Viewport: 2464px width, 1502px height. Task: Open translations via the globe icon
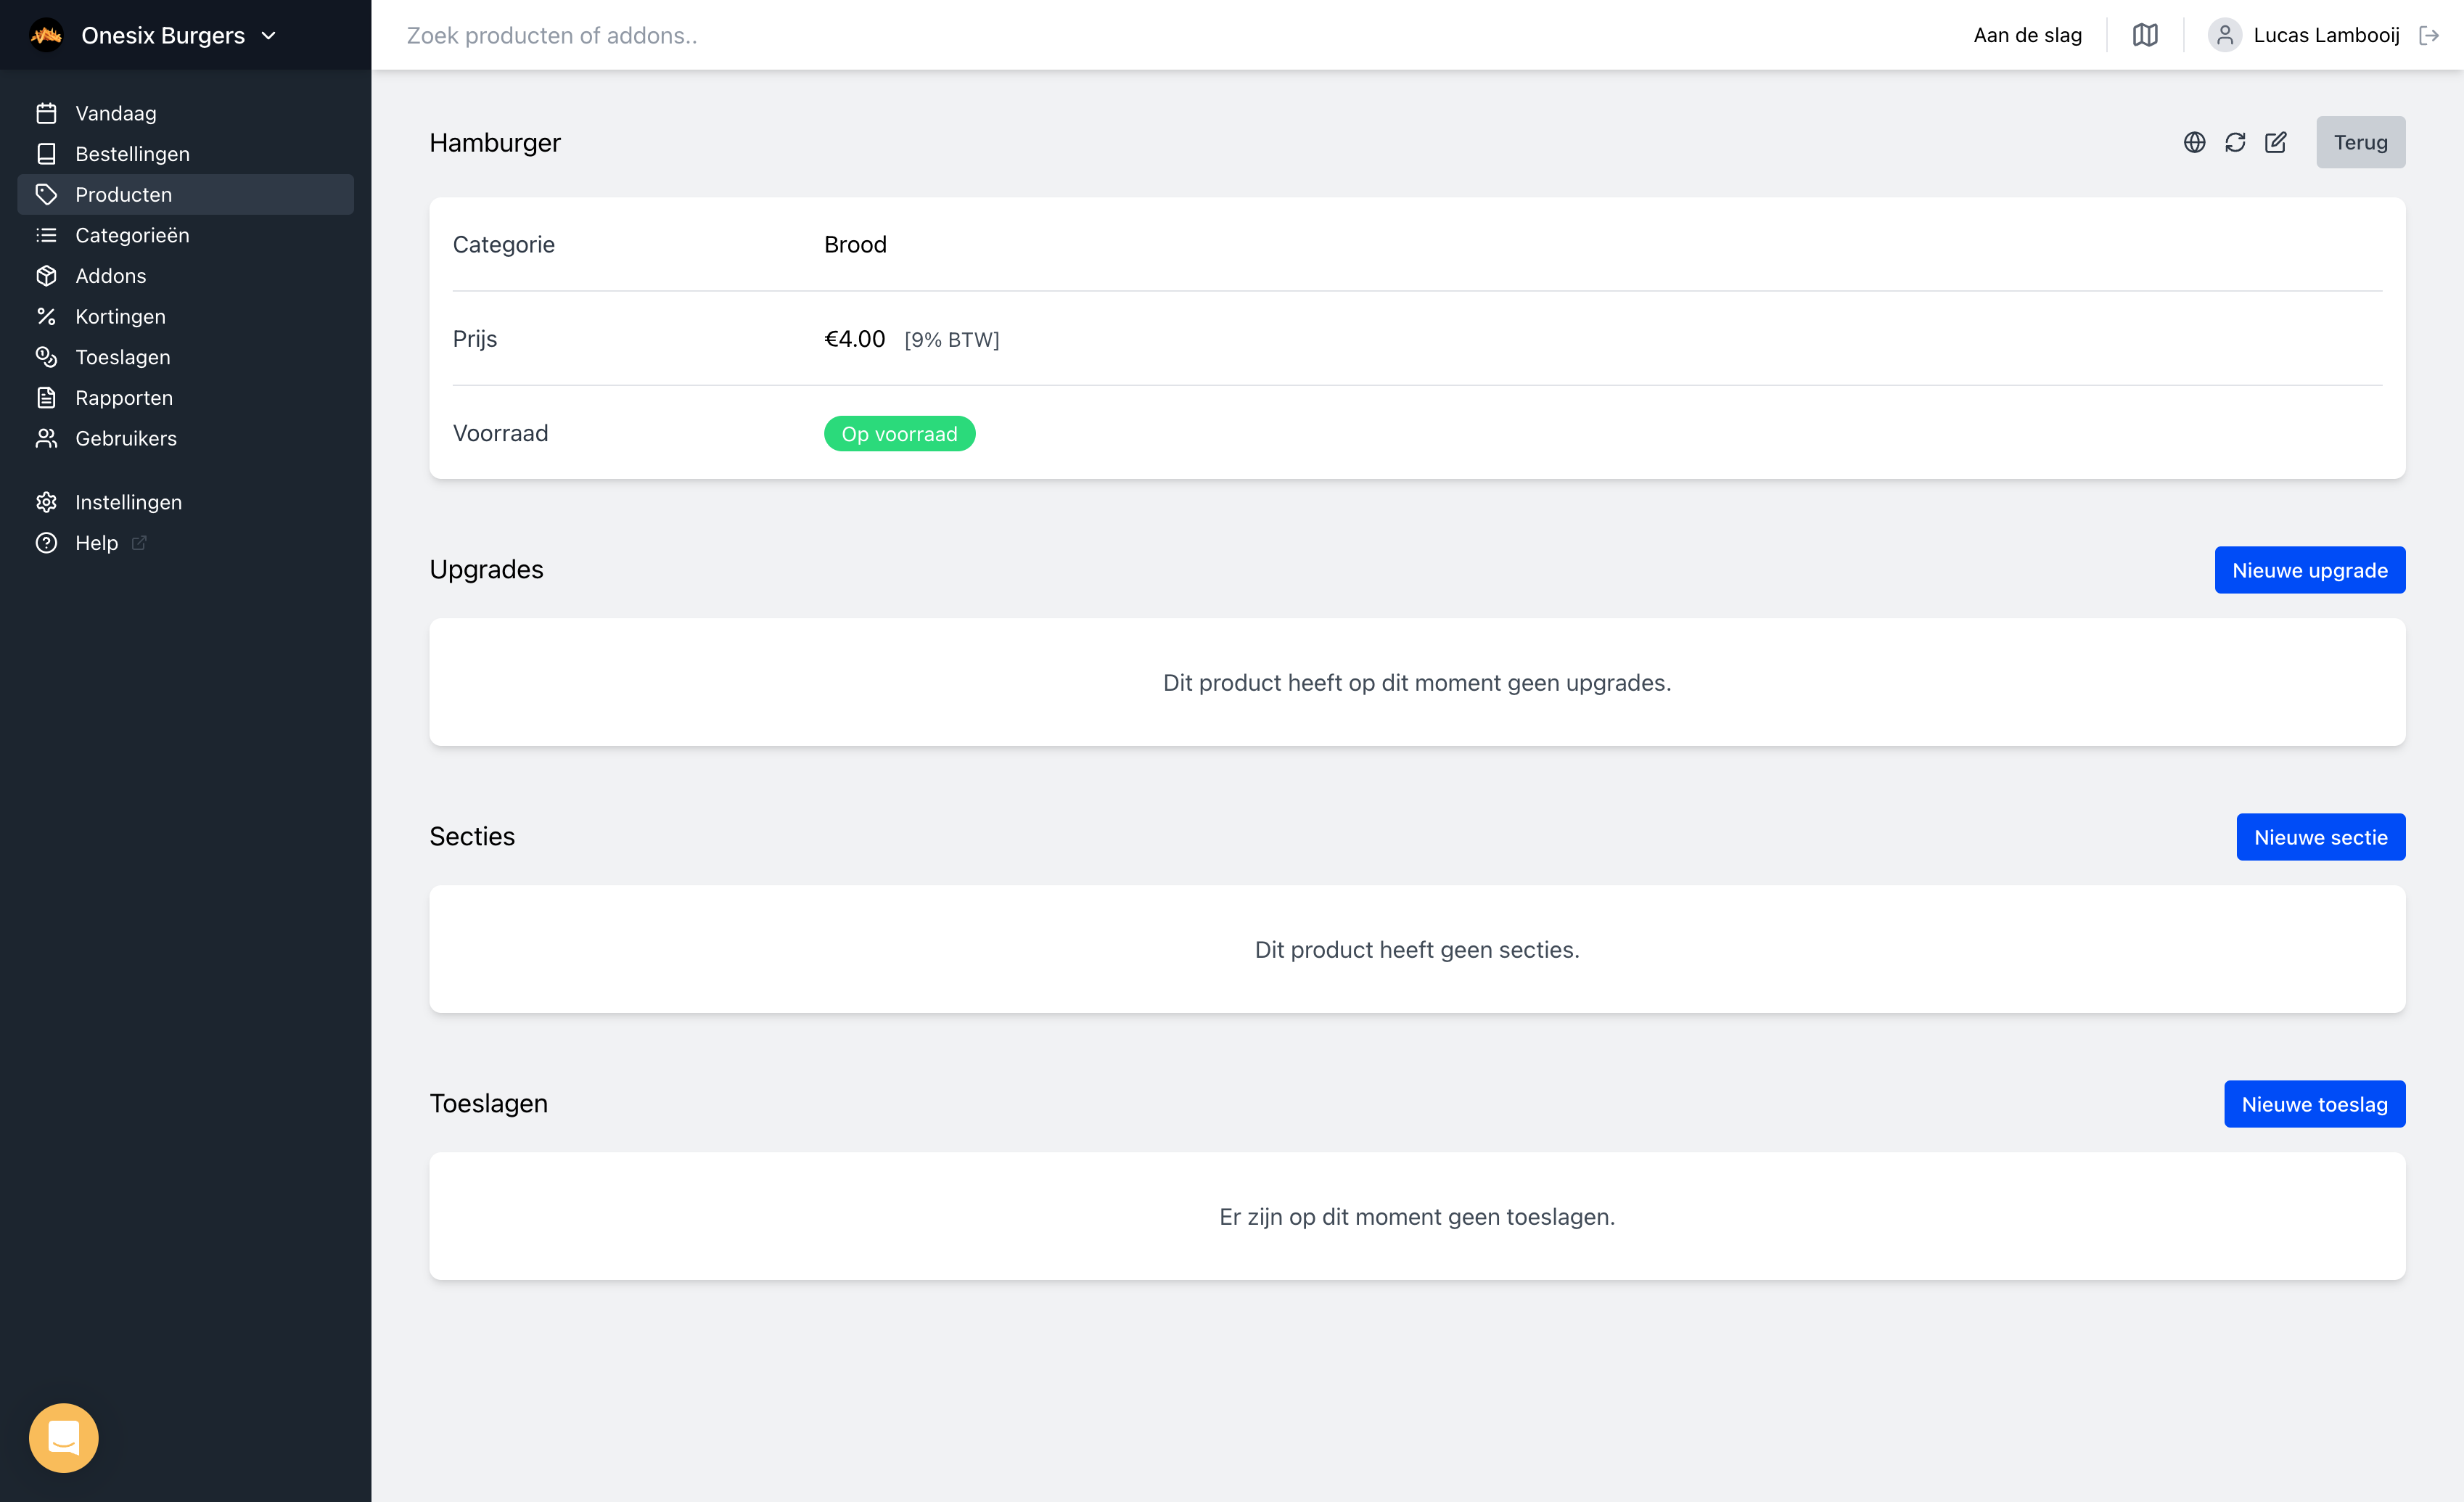2194,142
